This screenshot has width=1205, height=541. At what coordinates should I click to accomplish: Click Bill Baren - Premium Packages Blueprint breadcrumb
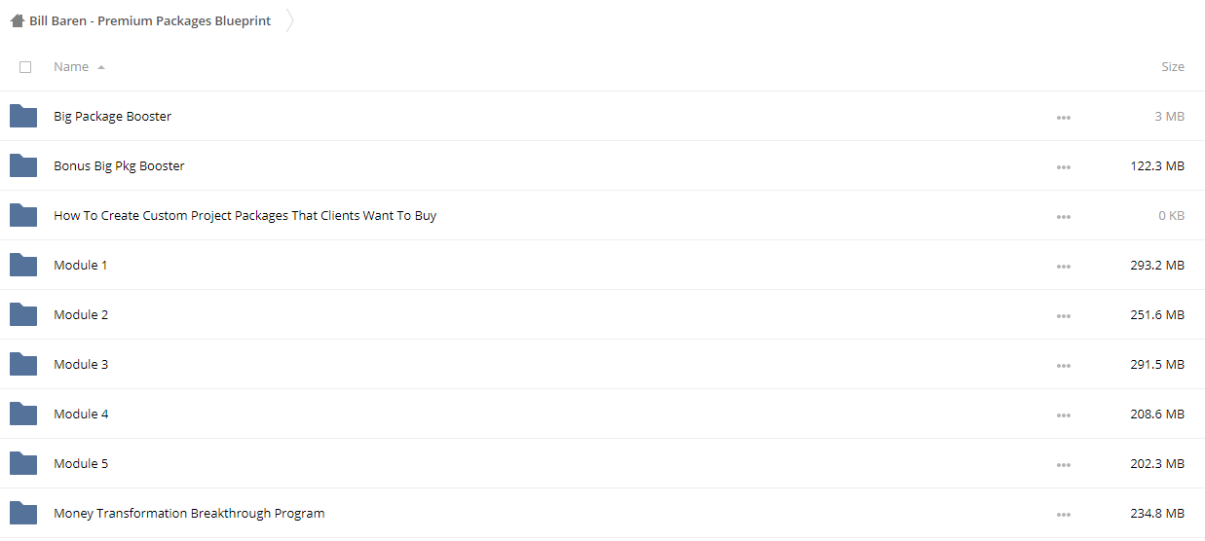[x=150, y=20]
